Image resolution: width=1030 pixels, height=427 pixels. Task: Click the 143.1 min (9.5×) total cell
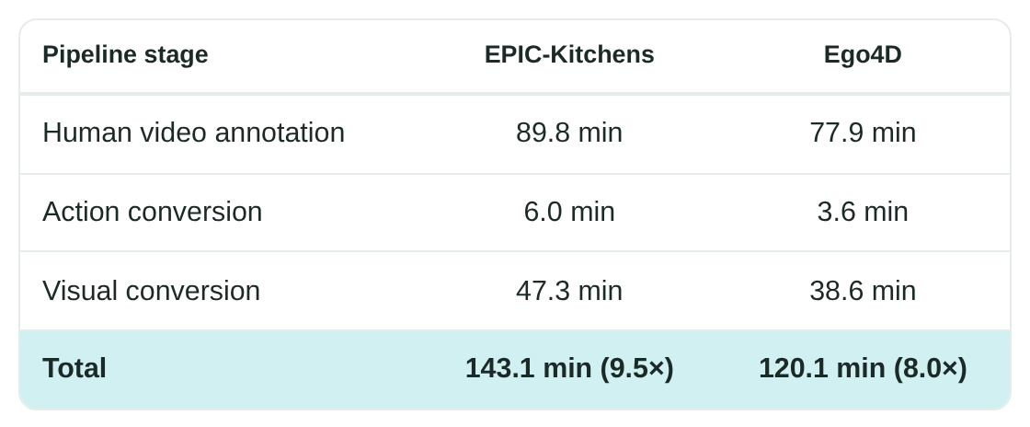569,368
